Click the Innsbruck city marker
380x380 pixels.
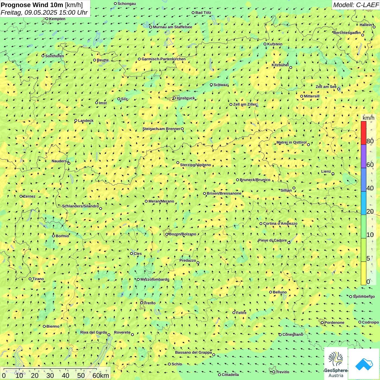[x=175, y=98]
